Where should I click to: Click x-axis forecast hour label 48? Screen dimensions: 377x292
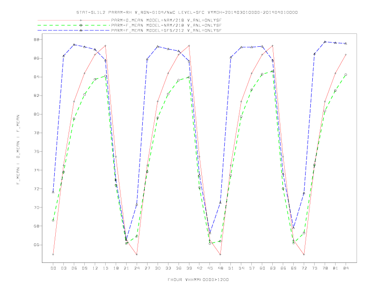220,268
